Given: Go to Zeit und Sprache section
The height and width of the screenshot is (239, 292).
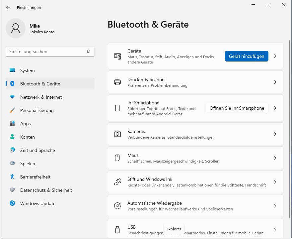Looking at the screenshot, I should click(37, 150).
